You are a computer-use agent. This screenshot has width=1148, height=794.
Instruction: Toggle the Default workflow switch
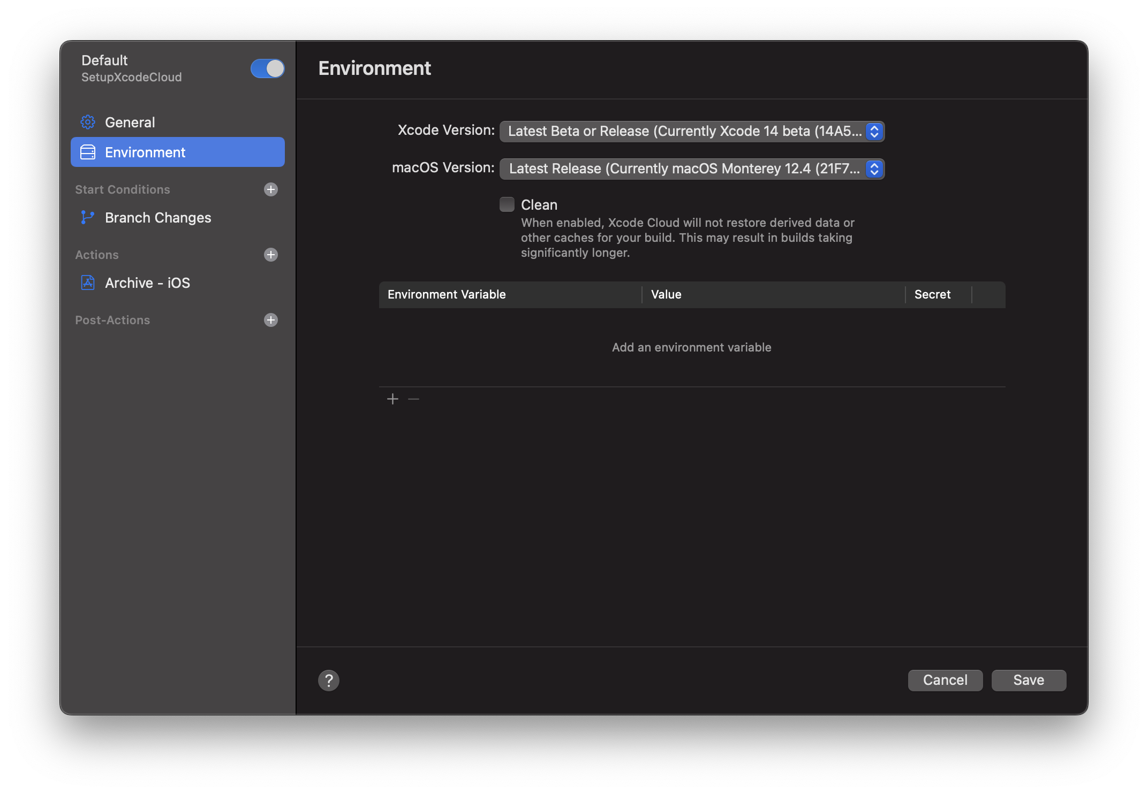[x=268, y=68]
